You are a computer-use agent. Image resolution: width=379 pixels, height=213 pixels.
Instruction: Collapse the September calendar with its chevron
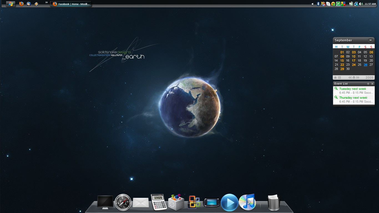[x=370, y=40]
